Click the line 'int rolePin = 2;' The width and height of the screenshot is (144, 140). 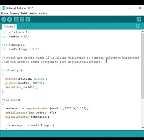pyautogui.click(x=15, y=32)
